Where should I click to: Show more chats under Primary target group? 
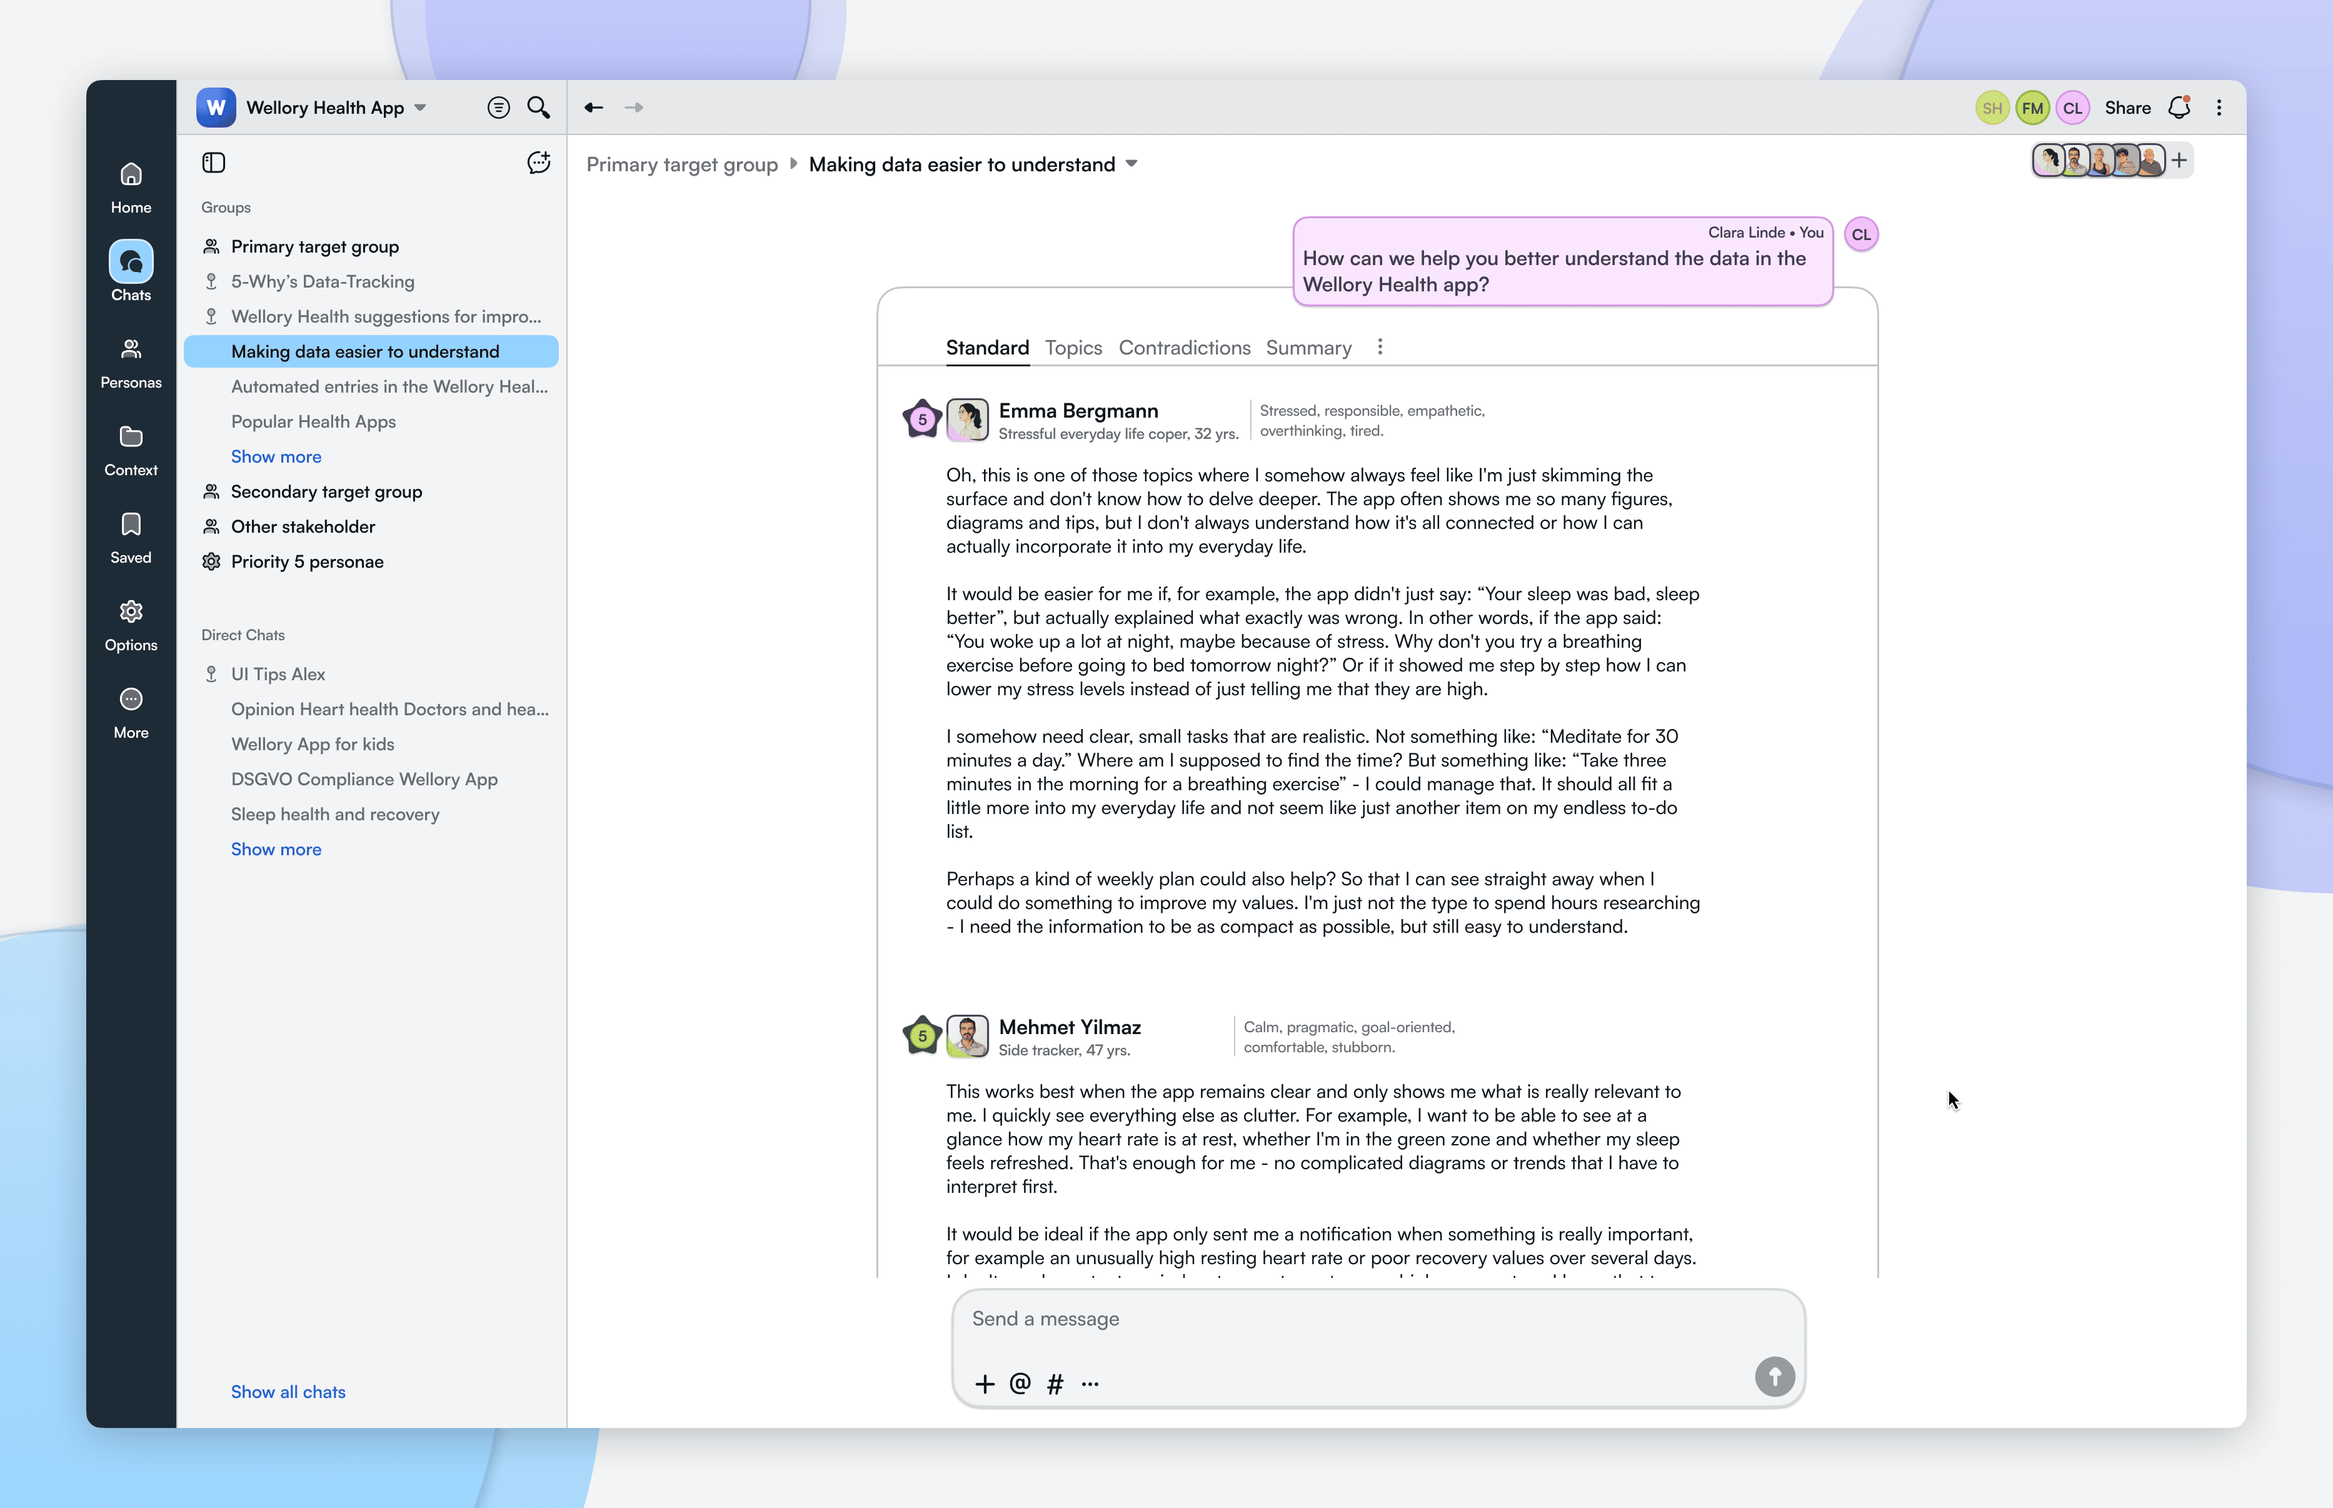(276, 456)
